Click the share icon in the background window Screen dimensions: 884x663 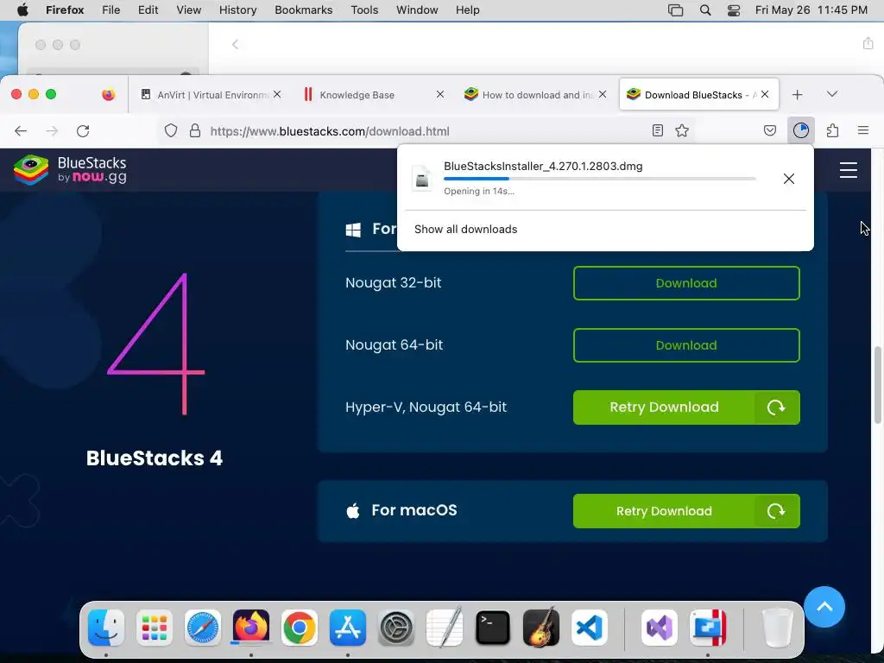click(868, 43)
